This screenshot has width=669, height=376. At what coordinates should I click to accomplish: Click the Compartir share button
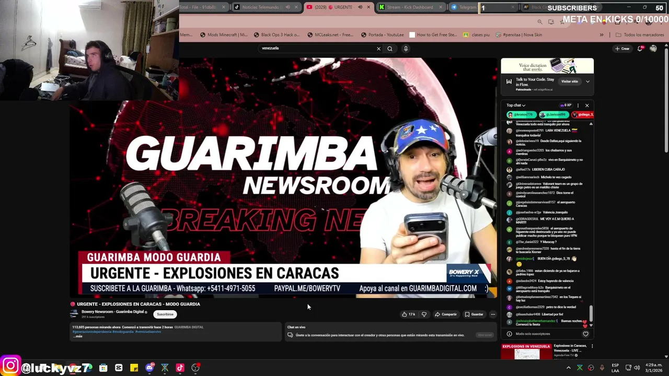coord(446,314)
